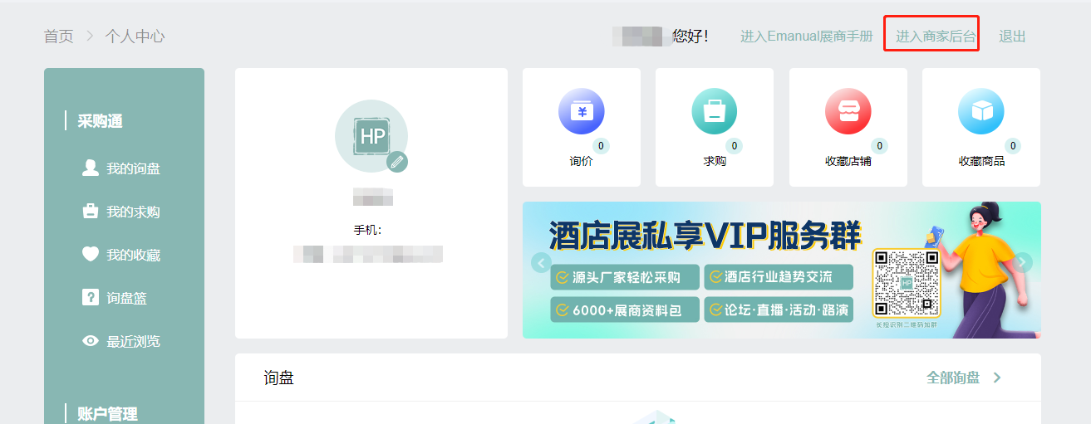Click the 进入商家后台 link
Screen dimensions: 1091x424
[936, 37]
